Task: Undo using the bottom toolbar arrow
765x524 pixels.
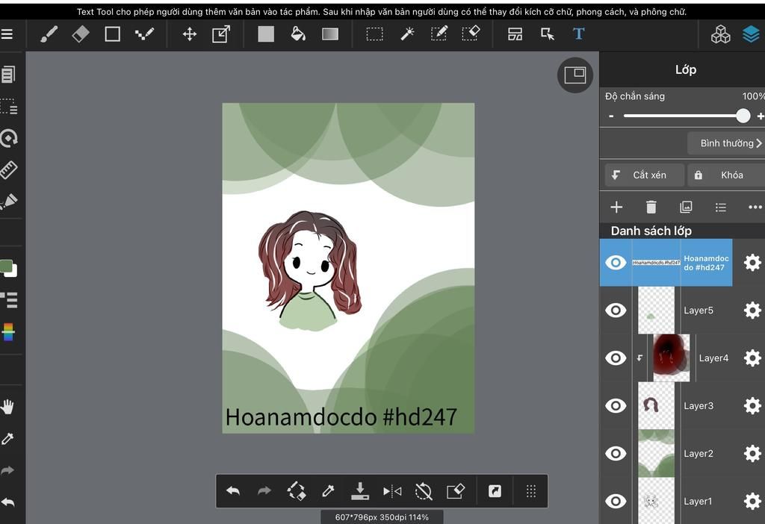Action: tap(233, 491)
